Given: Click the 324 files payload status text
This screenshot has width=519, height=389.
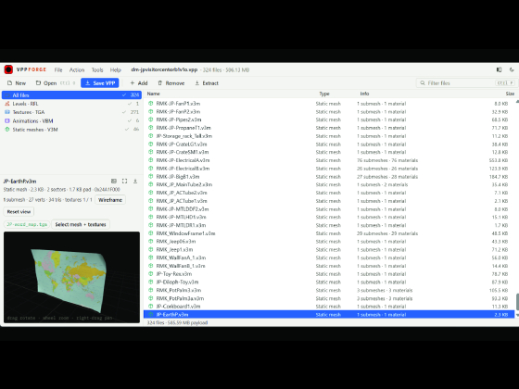Looking at the screenshot, I should [177, 322].
